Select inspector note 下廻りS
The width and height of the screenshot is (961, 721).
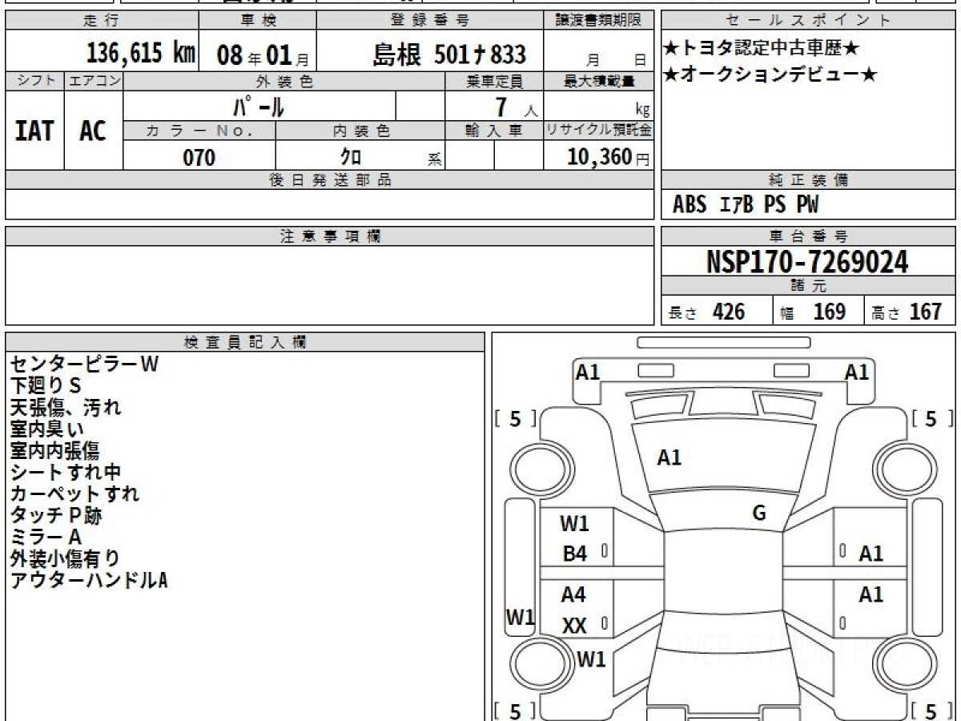(x=46, y=386)
